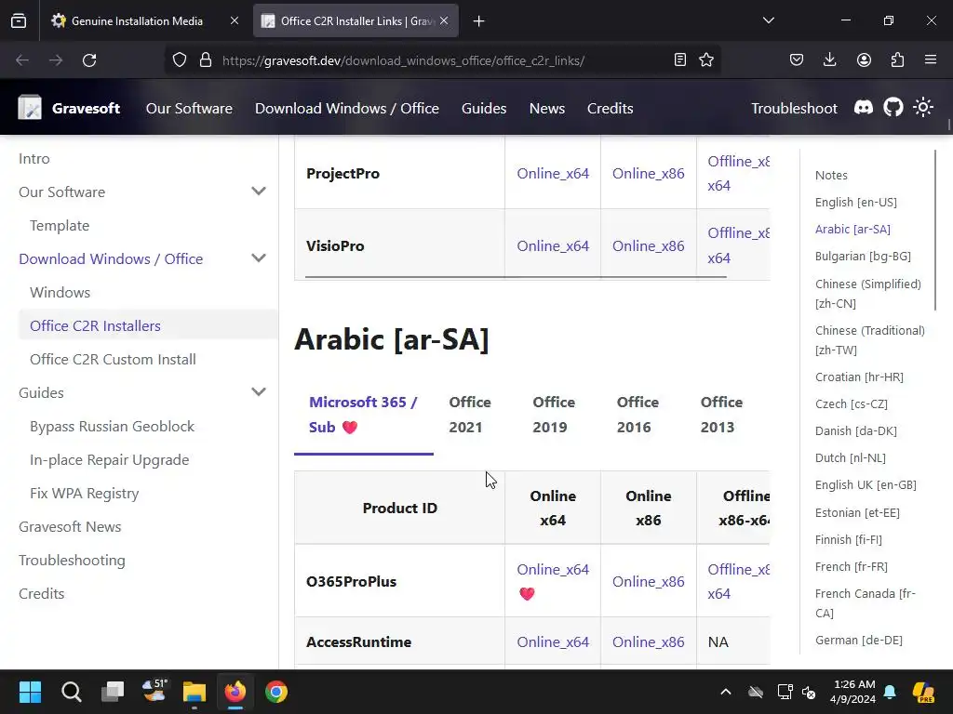Collapse the Our Software sidebar section
953x714 pixels.
tap(259, 192)
